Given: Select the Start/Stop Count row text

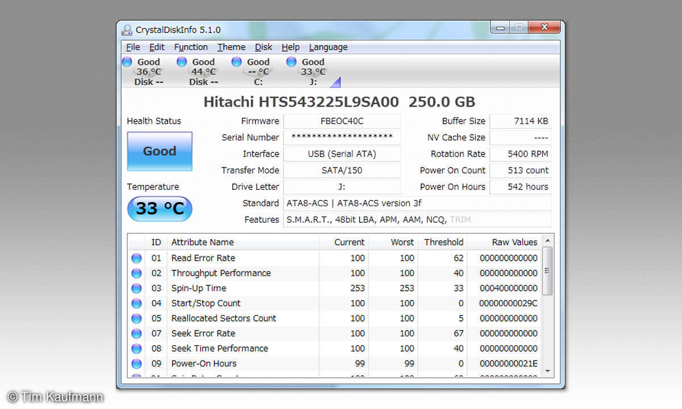Looking at the screenshot, I should pos(206,303).
